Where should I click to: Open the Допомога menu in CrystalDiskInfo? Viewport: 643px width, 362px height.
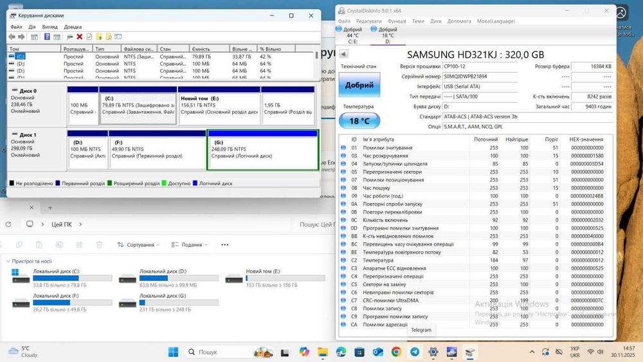coord(459,21)
